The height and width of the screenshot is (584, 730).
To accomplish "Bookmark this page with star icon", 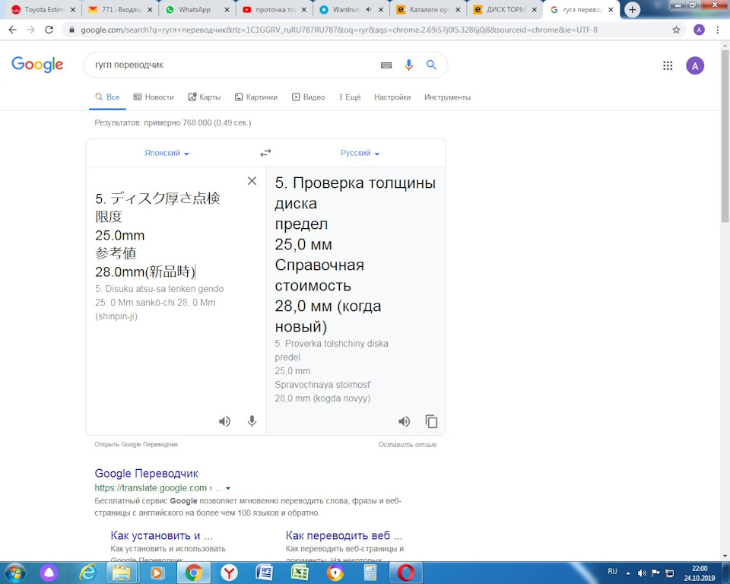I will 676,30.
